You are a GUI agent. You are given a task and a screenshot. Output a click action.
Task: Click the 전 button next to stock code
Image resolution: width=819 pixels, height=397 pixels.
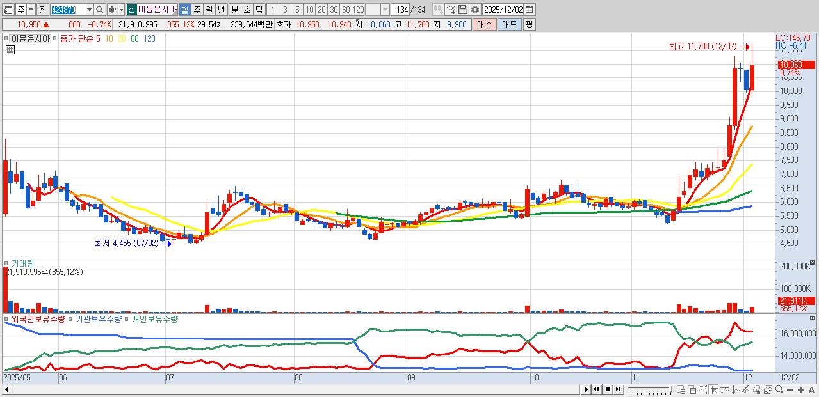[x=42, y=10]
